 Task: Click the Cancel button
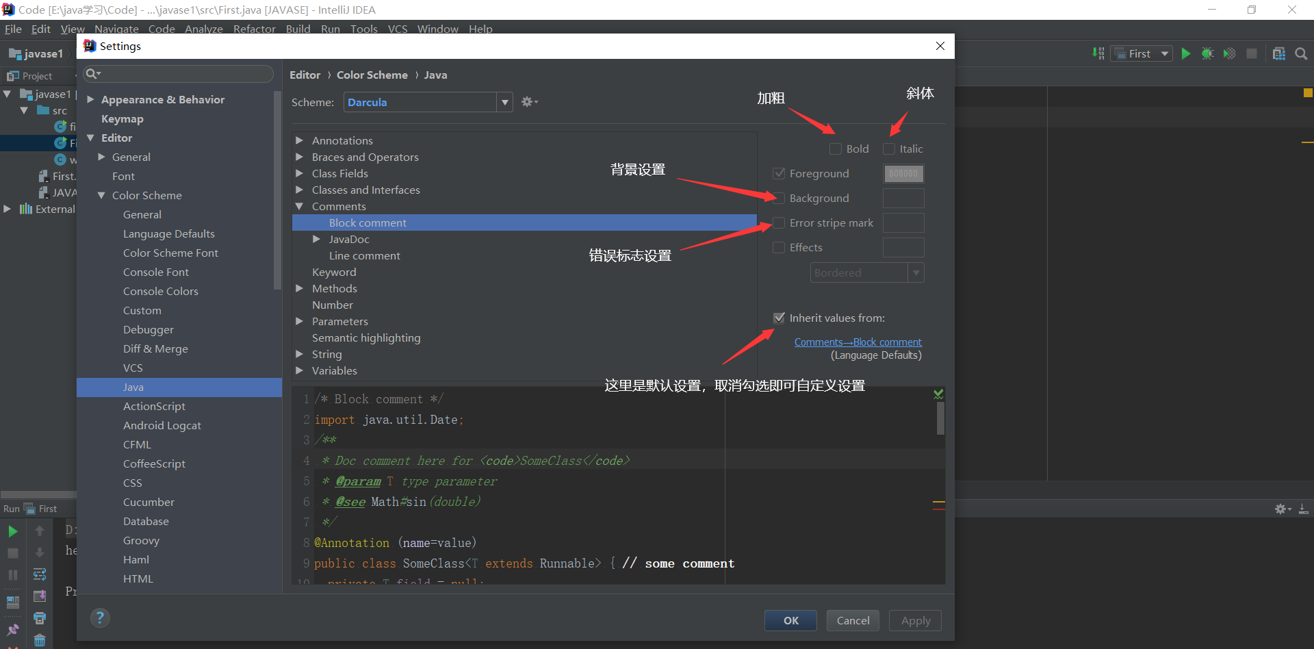coord(853,620)
